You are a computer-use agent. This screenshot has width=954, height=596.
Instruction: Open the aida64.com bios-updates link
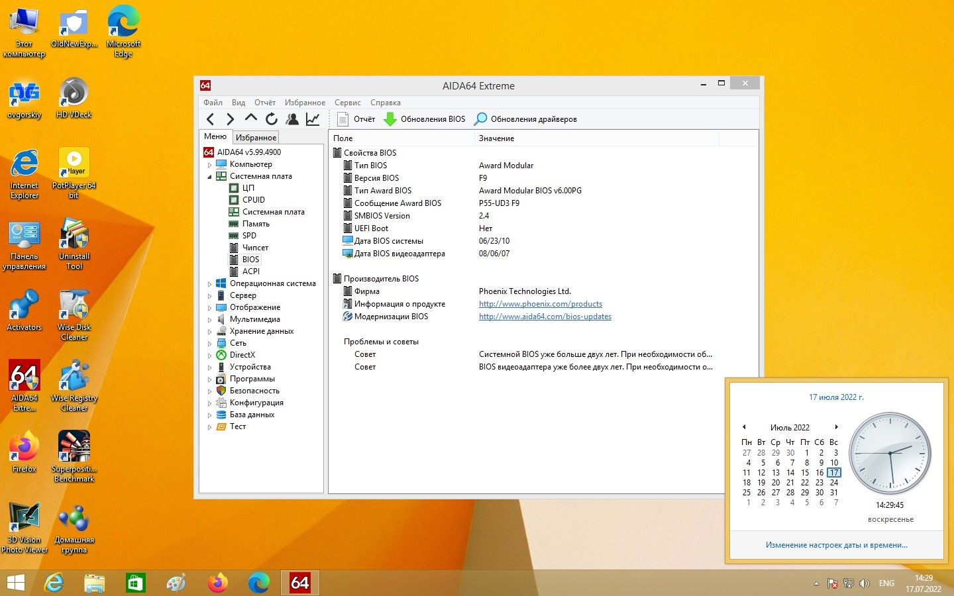pos(545,317)
